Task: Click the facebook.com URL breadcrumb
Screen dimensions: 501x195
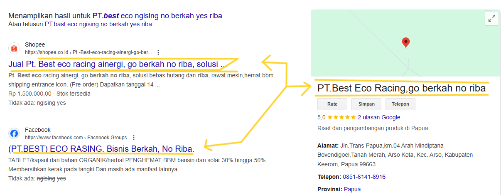Action: pyautogui.click(x=76, y=138)
